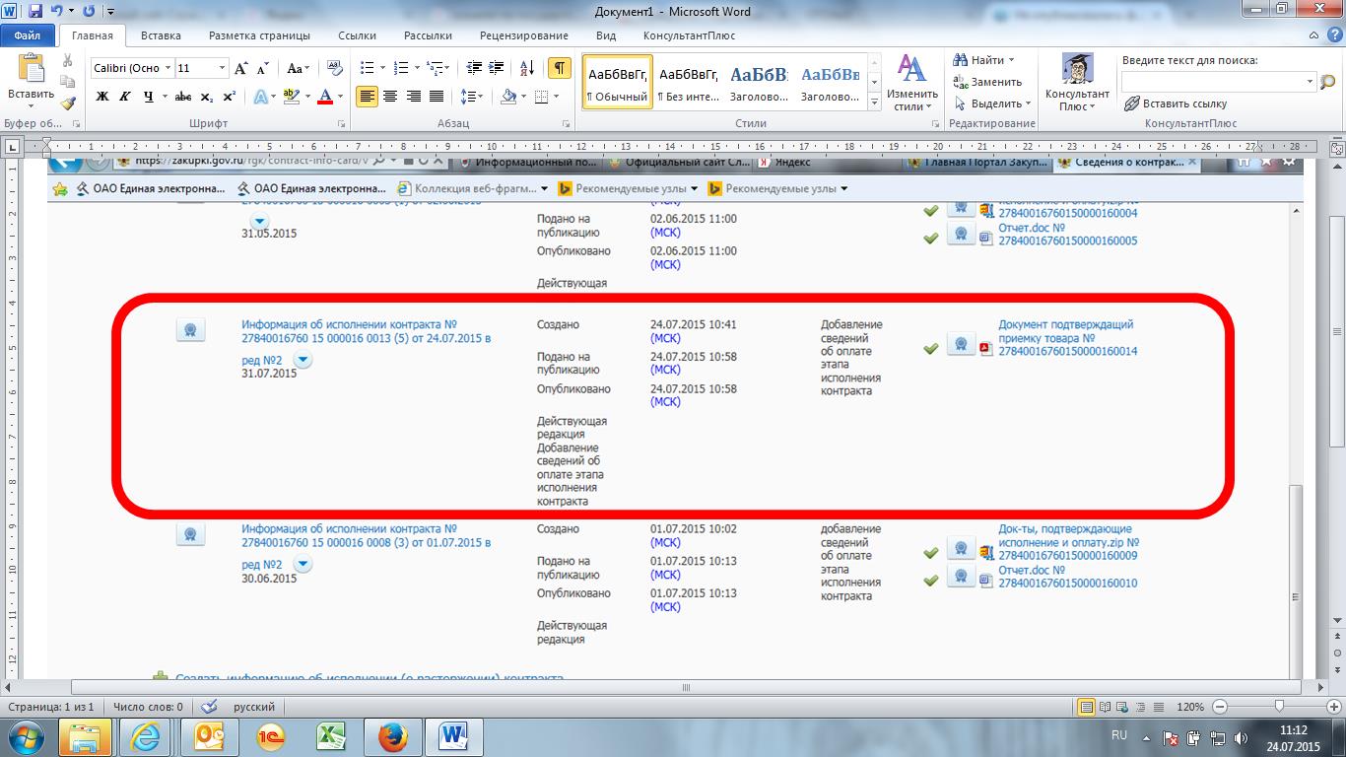Click the Cut scissors icon
The height and width of the screenshot is (757, 1346).
pyautogui.click(x=68, y=61)
